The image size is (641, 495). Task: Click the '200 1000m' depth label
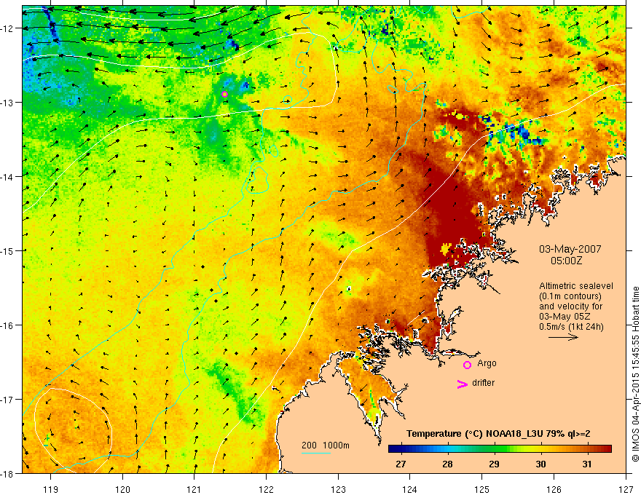(326, 445)
